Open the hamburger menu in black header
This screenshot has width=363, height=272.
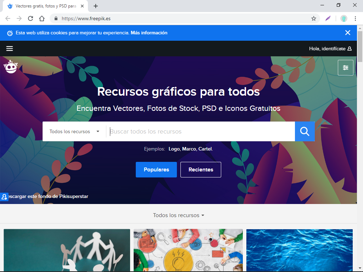point(10,49)
